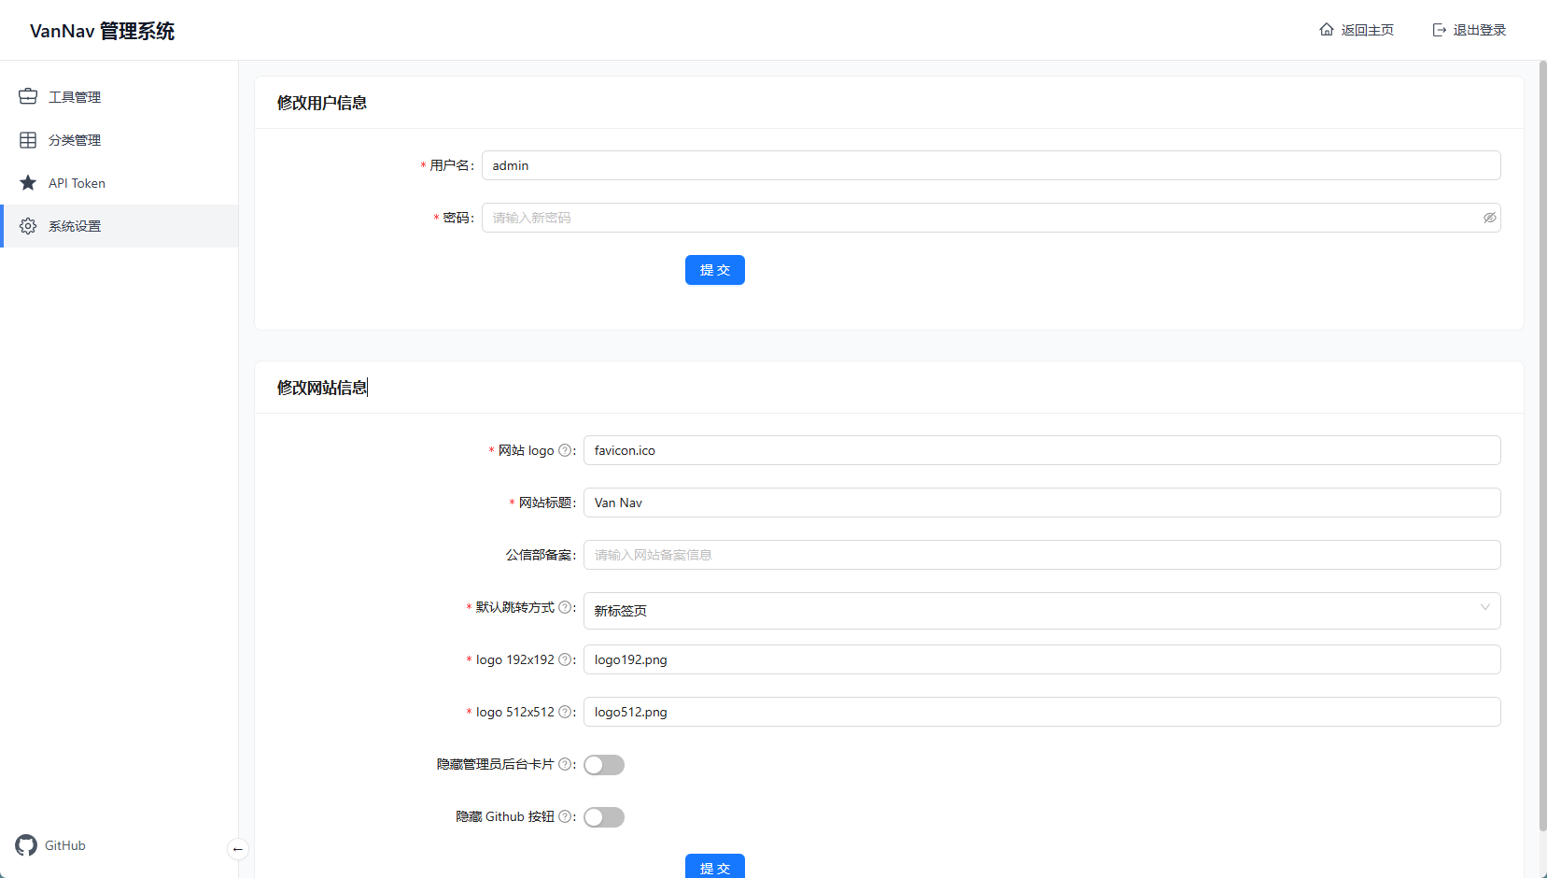Click the VanNav 管理系统 title

coord(102,31)
